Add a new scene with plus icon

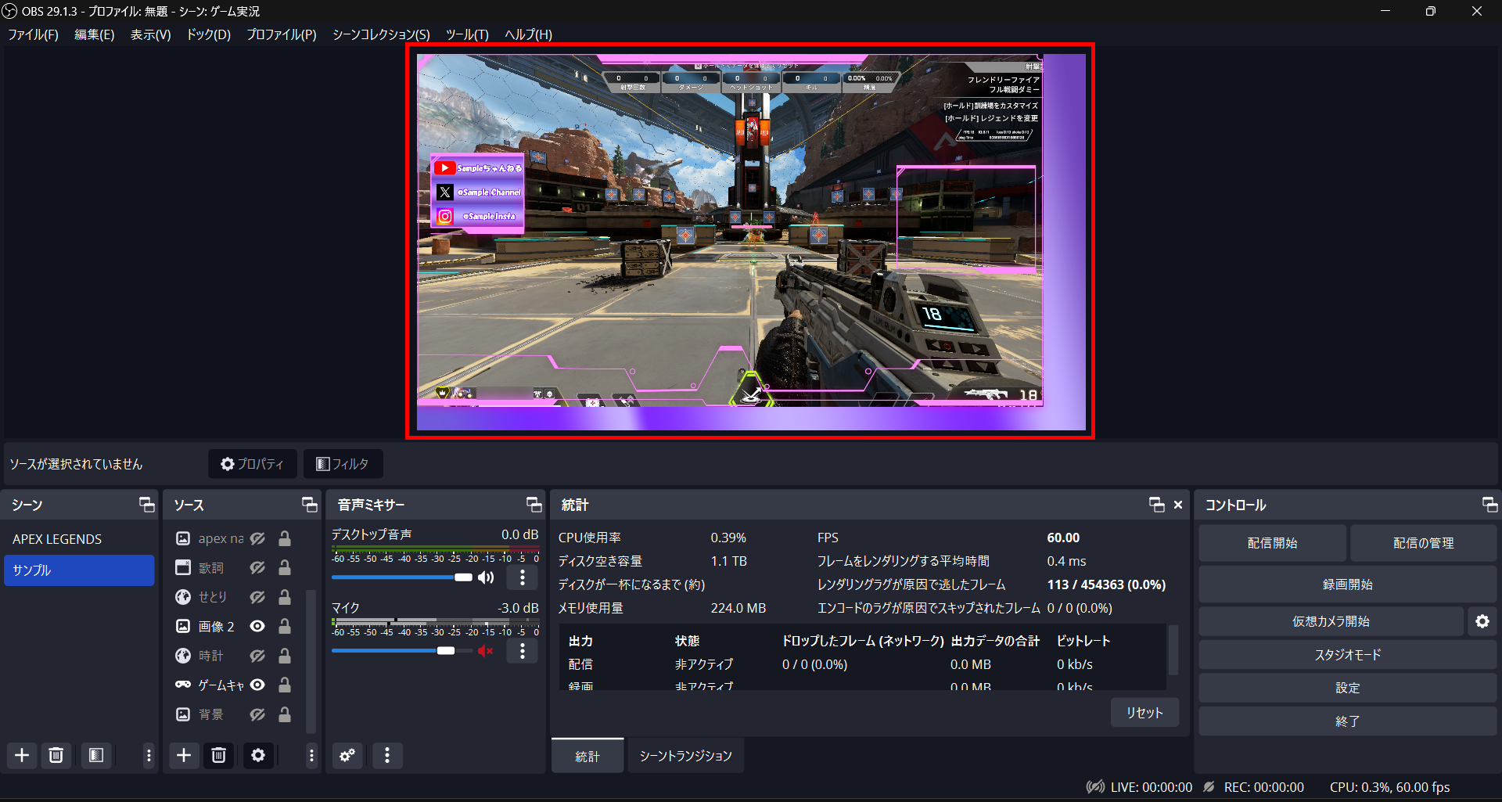pyautogui.click(x=22, y=755)
